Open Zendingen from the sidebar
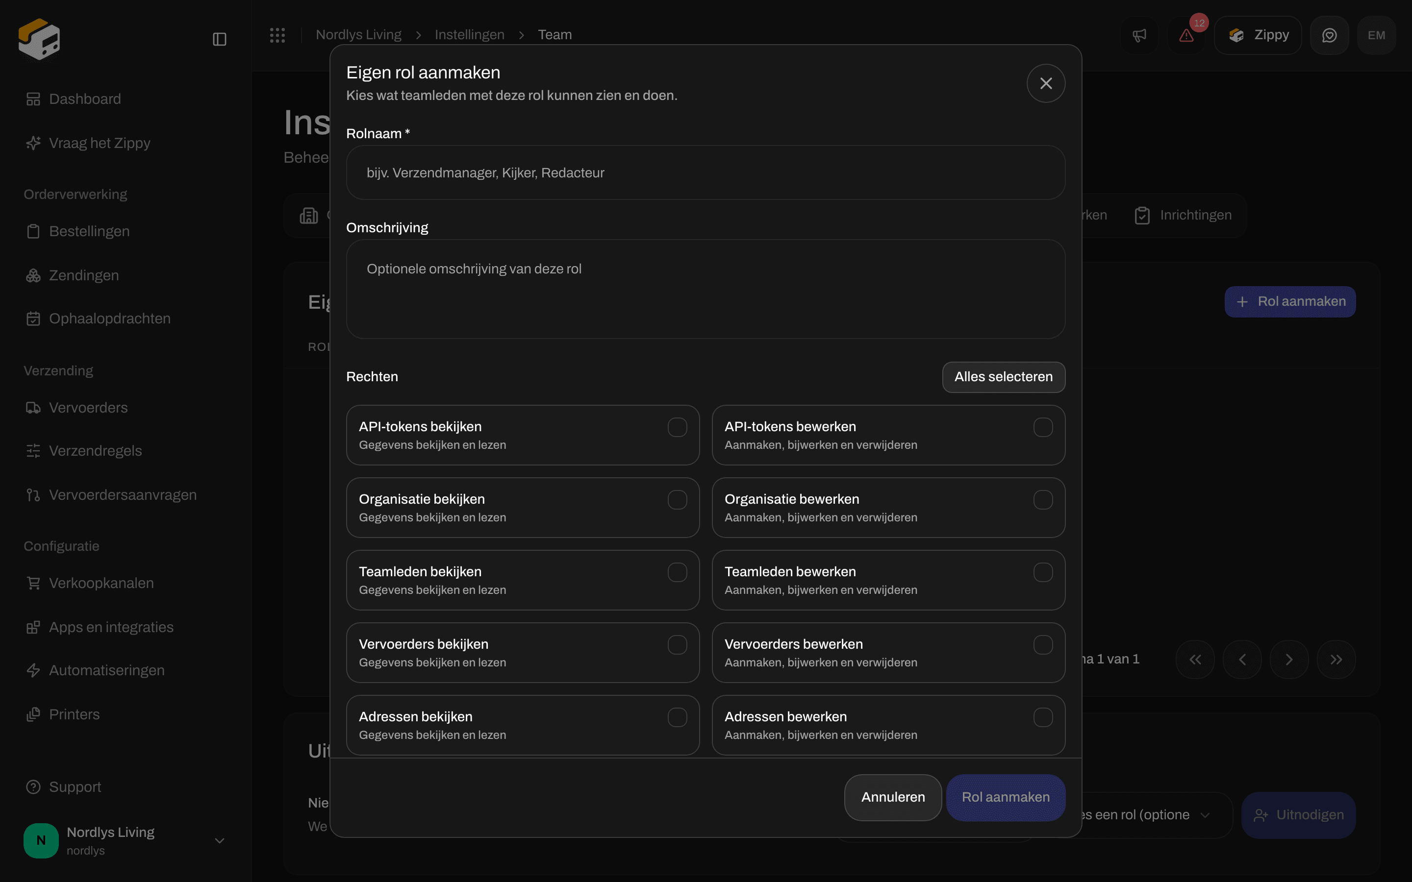1412x882 pixels. point(73,275)
